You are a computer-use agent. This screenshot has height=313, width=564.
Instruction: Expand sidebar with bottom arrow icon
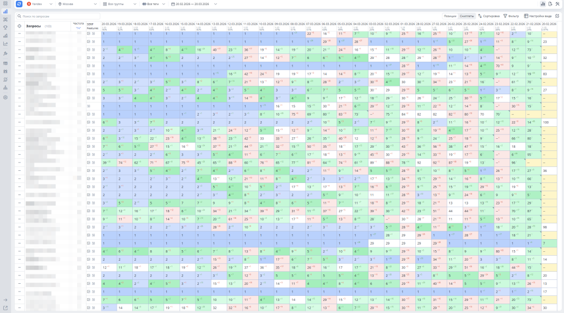(6, 300)
